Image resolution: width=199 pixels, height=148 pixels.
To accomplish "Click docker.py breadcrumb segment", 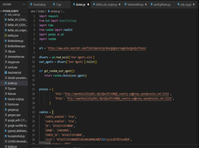I will click(55, 11).
